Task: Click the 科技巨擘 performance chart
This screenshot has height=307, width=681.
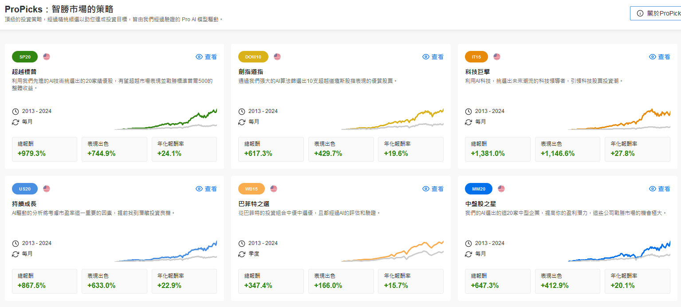Action: point(619,120)
